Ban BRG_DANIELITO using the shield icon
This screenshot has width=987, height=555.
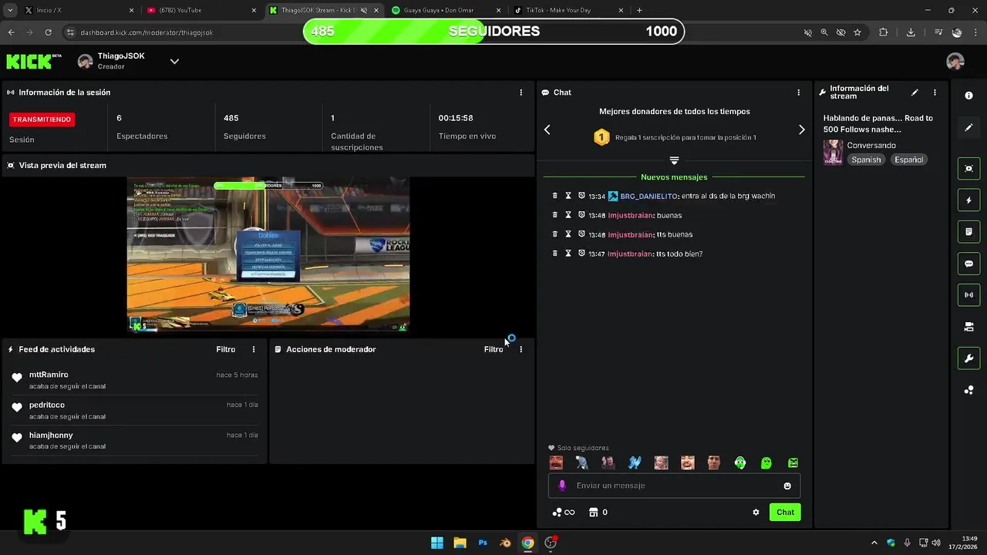581,196
